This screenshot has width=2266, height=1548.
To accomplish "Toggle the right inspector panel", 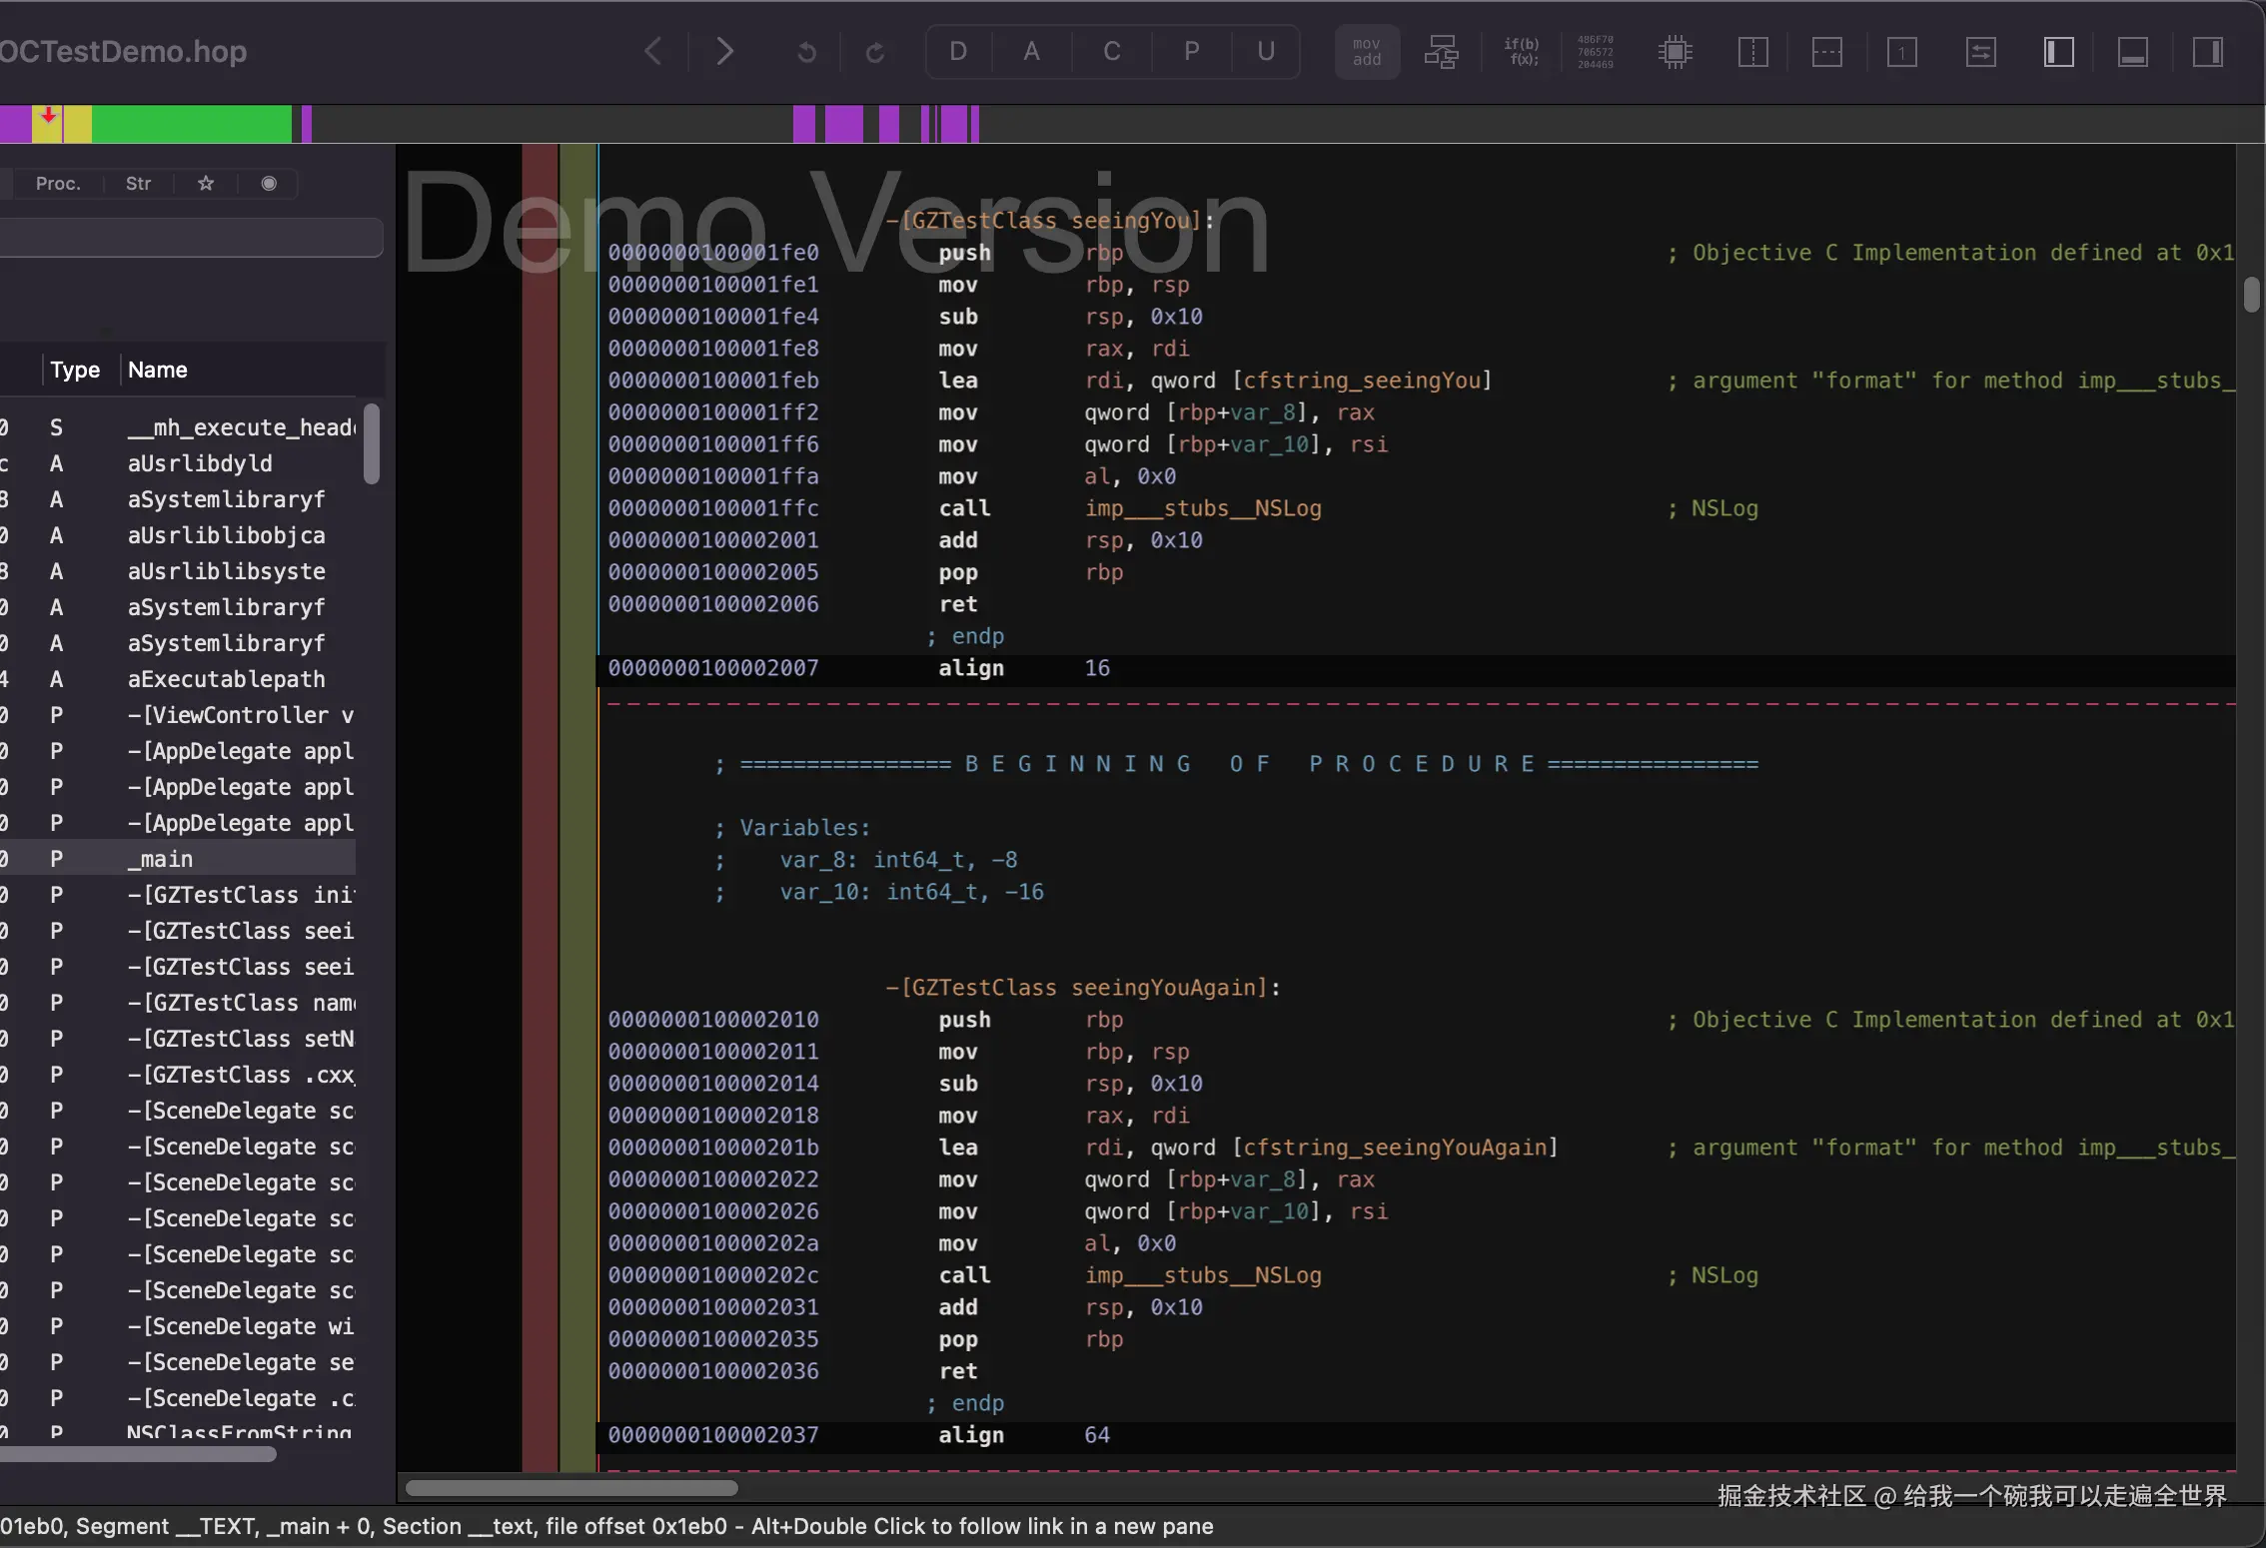I will [x=2207, y=52].
